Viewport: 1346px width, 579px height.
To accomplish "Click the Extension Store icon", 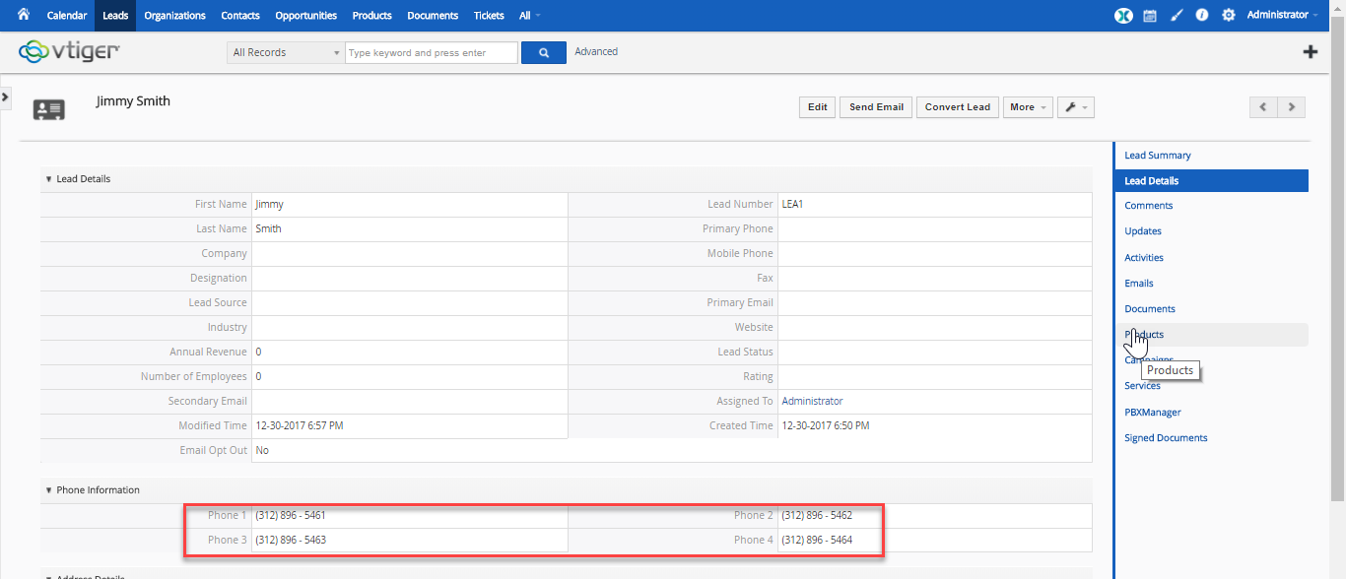I will pyautogui.click(x=1123, y=16).
